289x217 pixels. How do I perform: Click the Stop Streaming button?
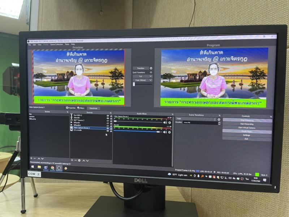pos(247,120)
